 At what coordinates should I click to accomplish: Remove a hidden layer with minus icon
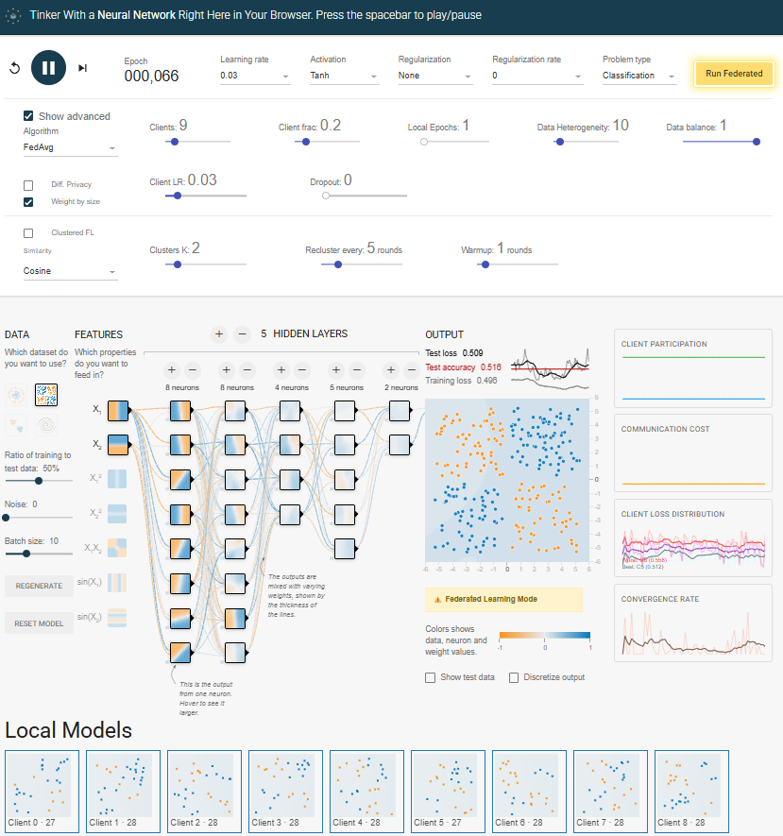[x=242, y=333]
